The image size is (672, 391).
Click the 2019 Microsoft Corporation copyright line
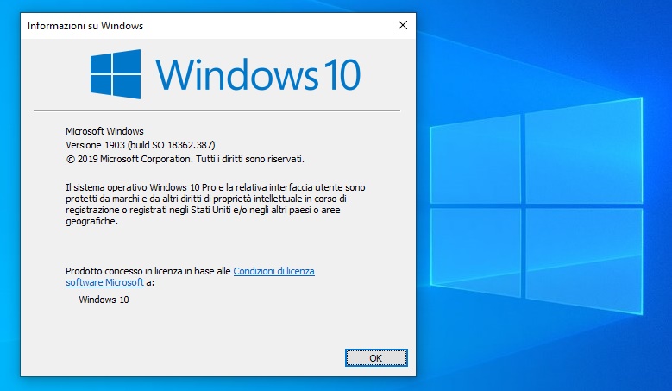coord(185,159)
